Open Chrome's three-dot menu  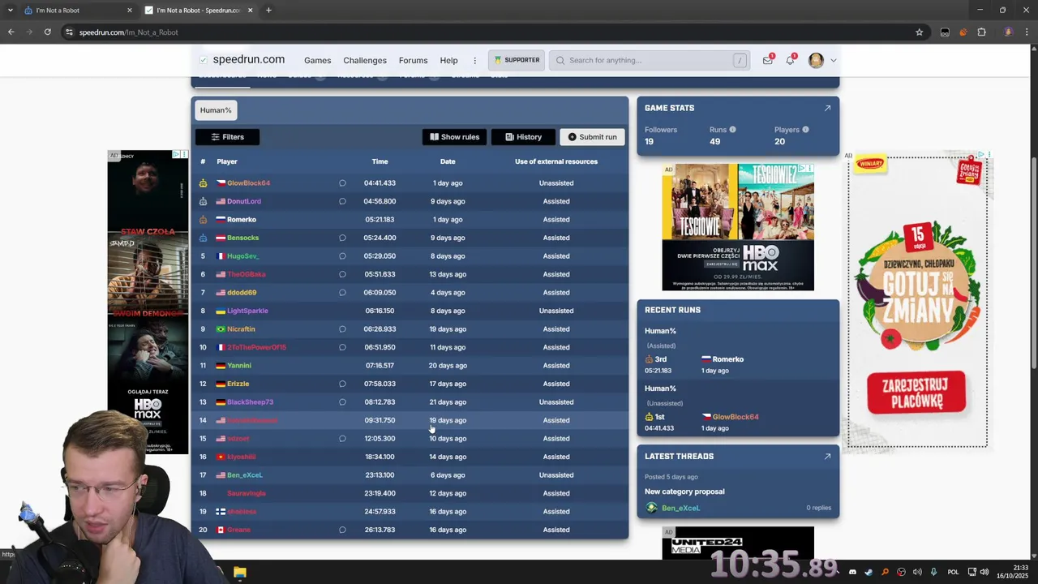[1026, 32]
